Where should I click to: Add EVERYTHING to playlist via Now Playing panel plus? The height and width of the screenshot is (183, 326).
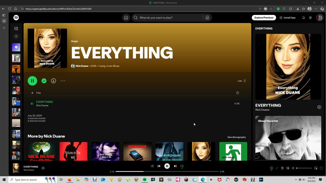pyautogui.click(x=319, y=107)
